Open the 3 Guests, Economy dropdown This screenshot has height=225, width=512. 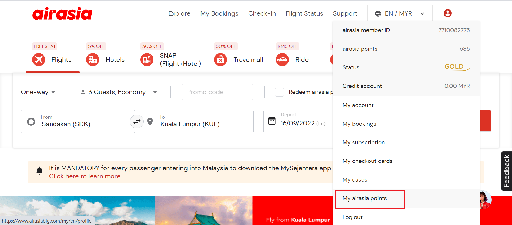pos(119,92)
